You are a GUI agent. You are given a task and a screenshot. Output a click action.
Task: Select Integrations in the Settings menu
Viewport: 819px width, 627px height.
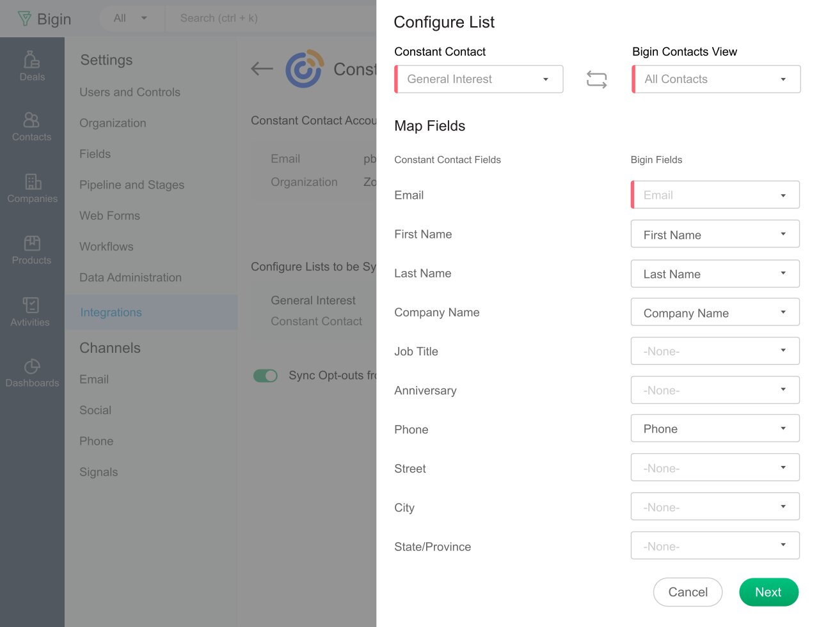[111, 313]
